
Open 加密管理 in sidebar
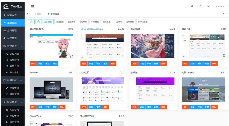(x=13, y=38)
